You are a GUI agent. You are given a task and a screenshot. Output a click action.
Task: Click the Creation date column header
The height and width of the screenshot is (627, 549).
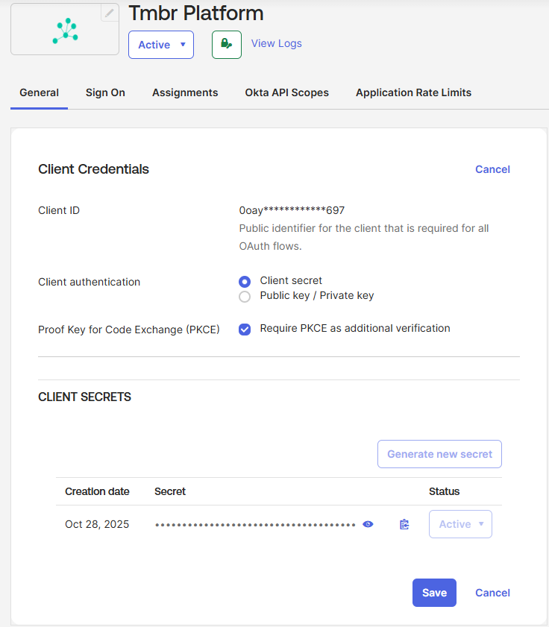[97, 491]
